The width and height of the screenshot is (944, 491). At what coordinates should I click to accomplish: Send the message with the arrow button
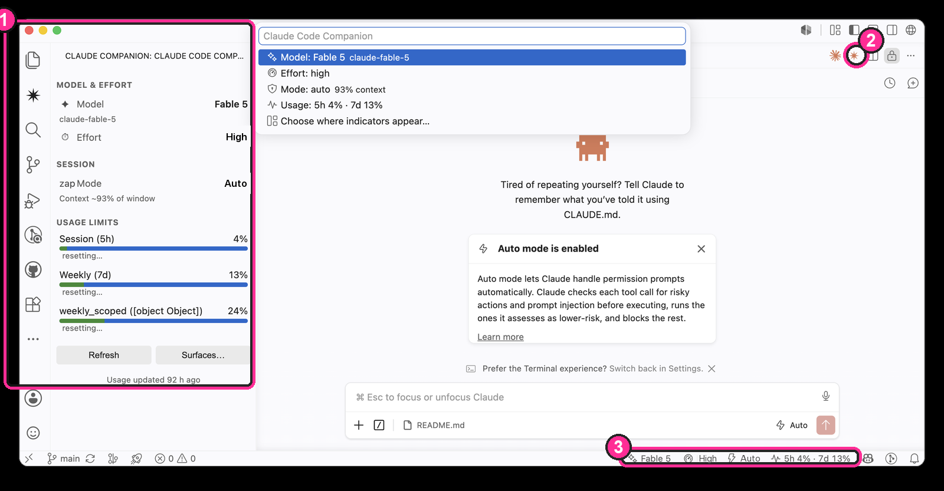(x=826, y=425)
